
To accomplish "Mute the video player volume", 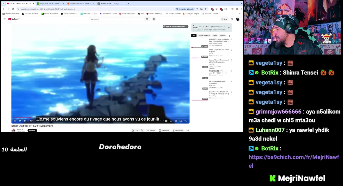I will (31, 121).
